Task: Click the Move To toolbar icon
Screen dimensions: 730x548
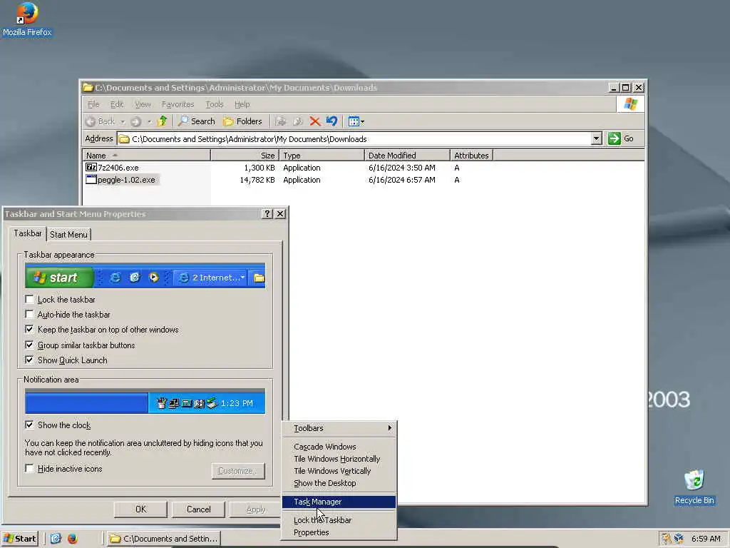Action: click(x=280, y=121)
